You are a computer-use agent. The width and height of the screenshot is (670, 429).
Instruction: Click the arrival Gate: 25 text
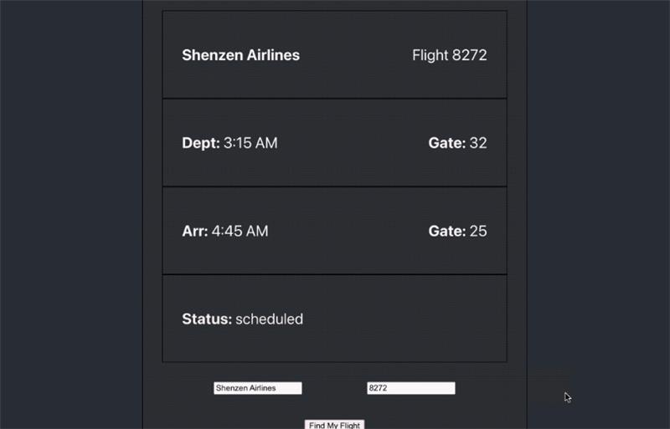point(457,231)
